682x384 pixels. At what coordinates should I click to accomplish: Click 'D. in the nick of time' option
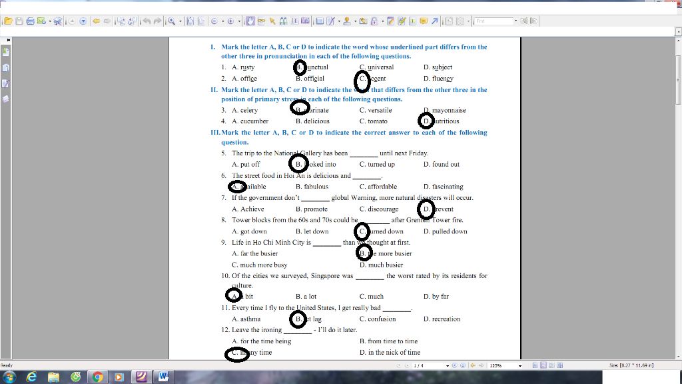coord(390,352)
